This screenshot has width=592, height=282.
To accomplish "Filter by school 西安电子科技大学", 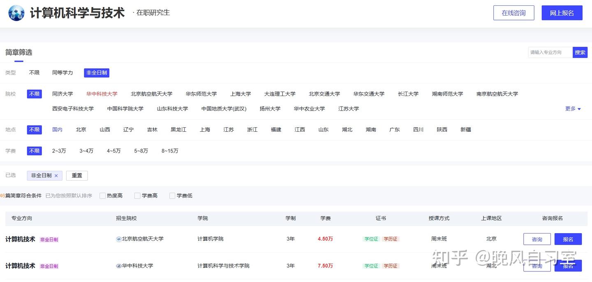I will pyautogui.click(x=73, y=109).
